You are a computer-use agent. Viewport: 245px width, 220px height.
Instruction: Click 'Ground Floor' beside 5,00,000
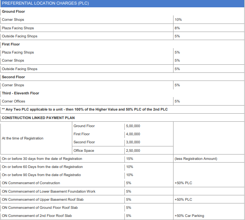pos(84,126)
